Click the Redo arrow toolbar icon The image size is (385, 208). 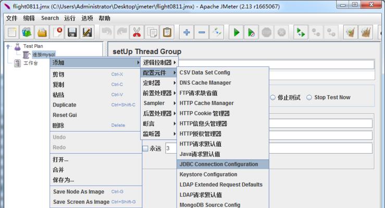point(122,32)
